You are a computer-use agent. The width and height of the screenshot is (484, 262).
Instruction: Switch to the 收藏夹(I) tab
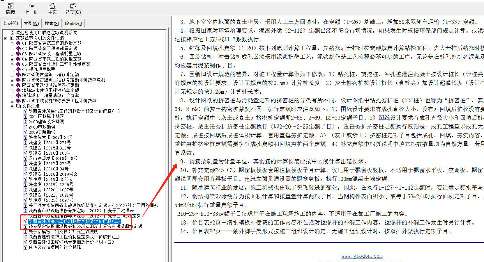(x=73, y=23)
